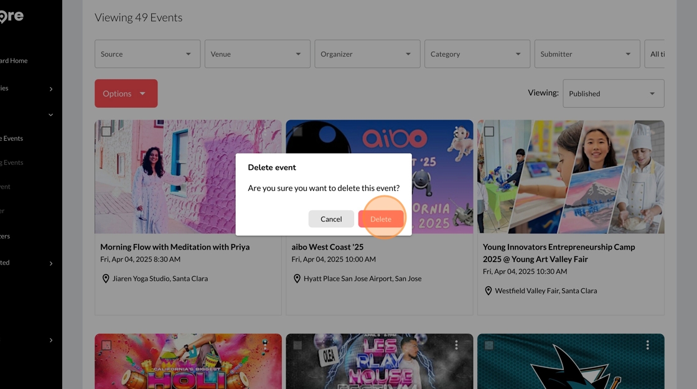Viewport: 697px width, 389px height.
Task: Open the Category filter dropdown
Action: 477,54
